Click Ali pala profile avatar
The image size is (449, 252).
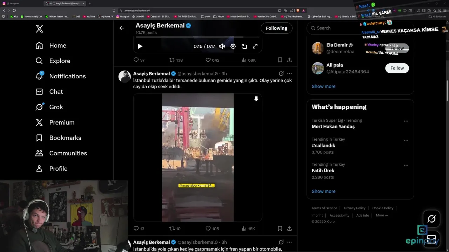point(318,68)
